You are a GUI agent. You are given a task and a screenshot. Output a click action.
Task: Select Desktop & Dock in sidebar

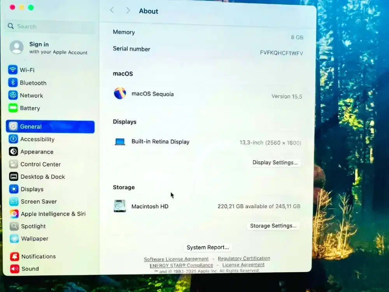(x=42, y=177)
